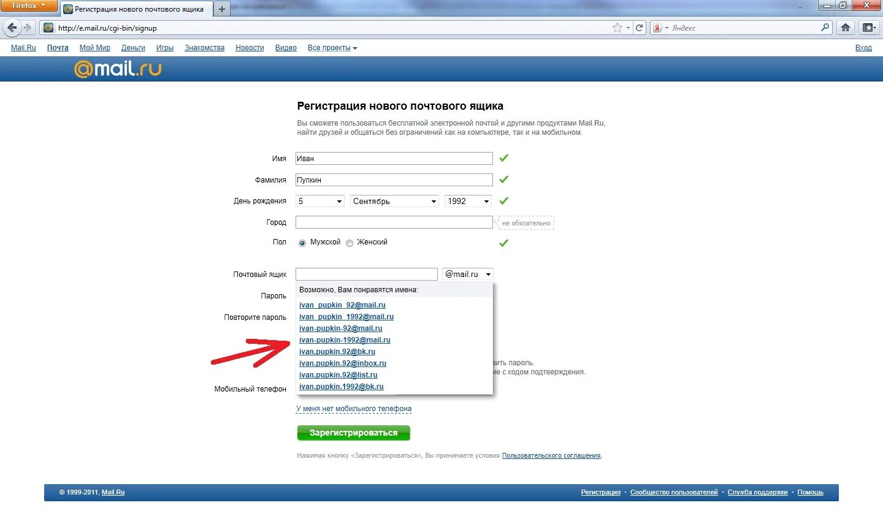Reload the page with the refresh icon
The width and height of the screenshot is (883, 527).
click(x=639, y=28)
